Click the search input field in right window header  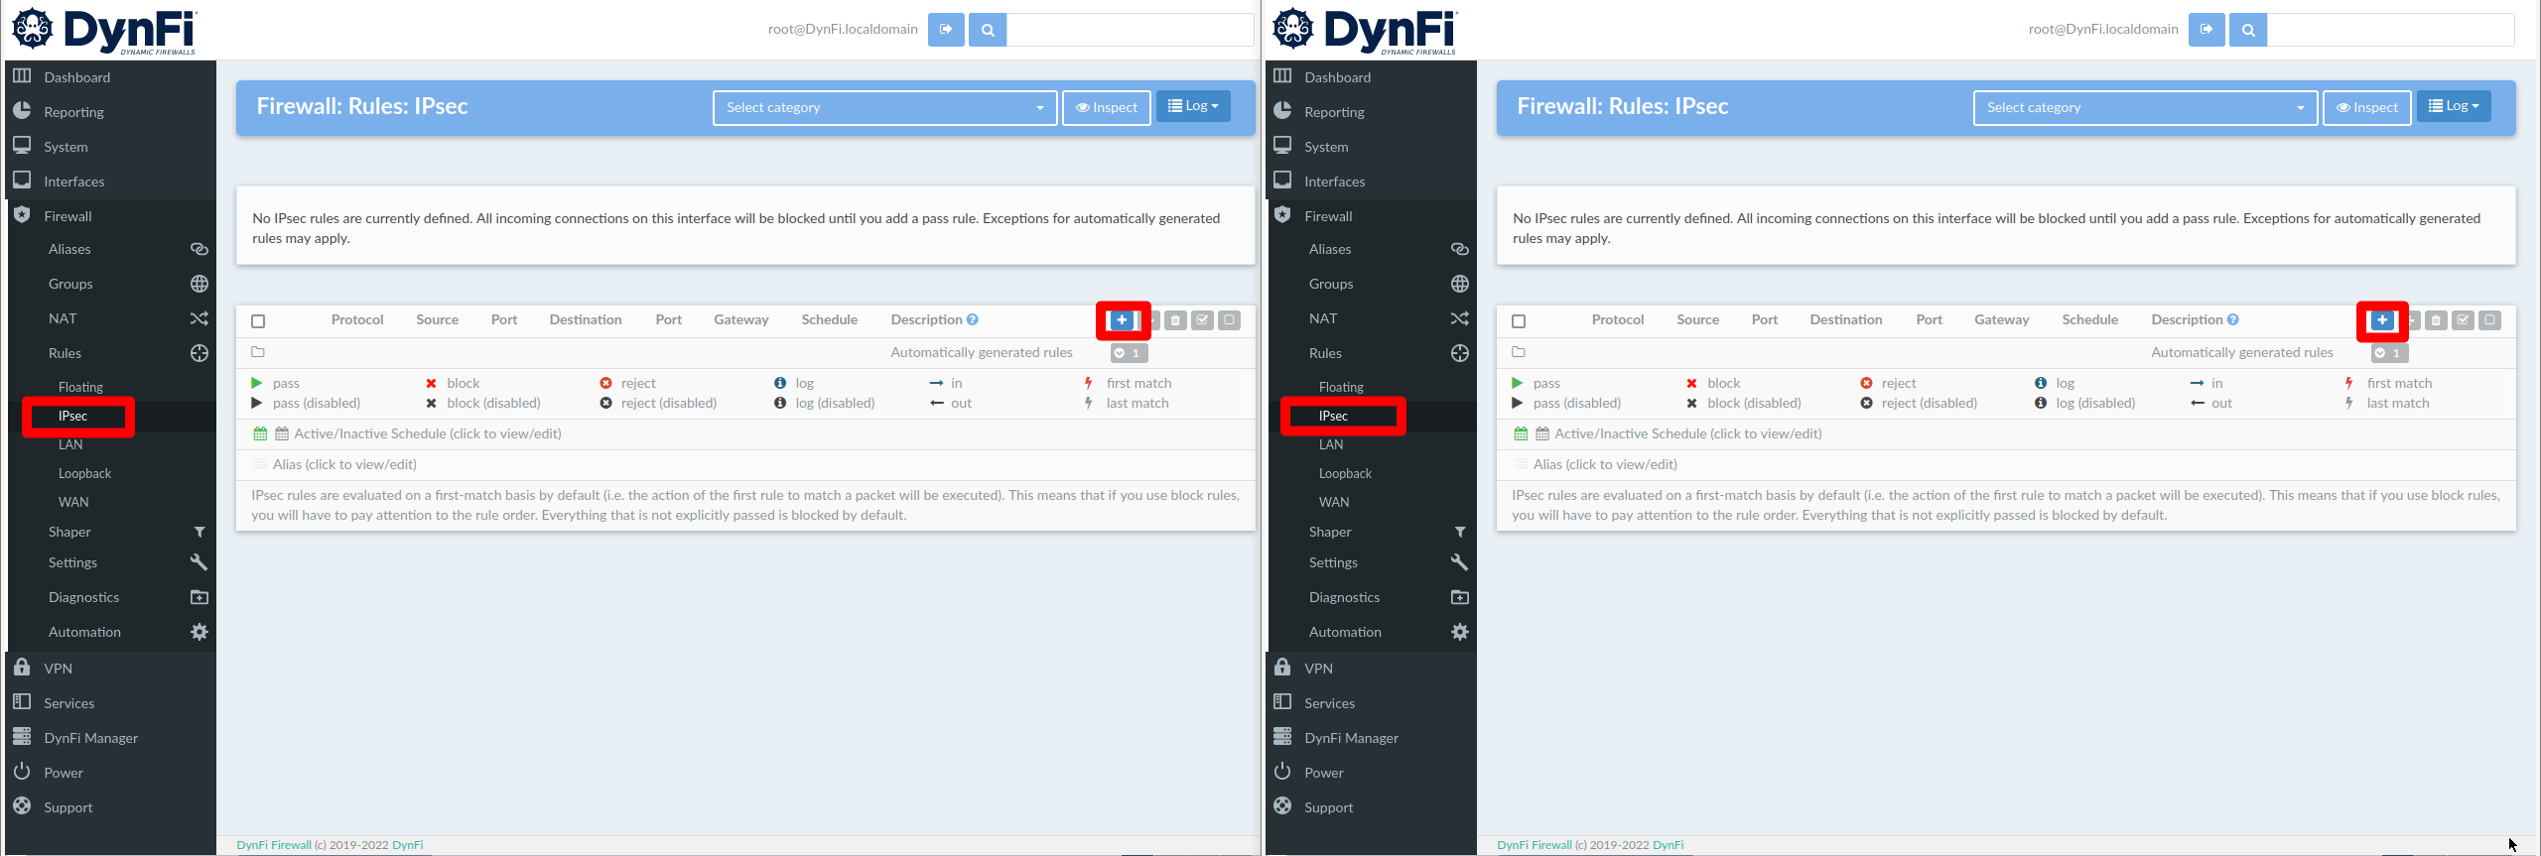pos(2390,30)
